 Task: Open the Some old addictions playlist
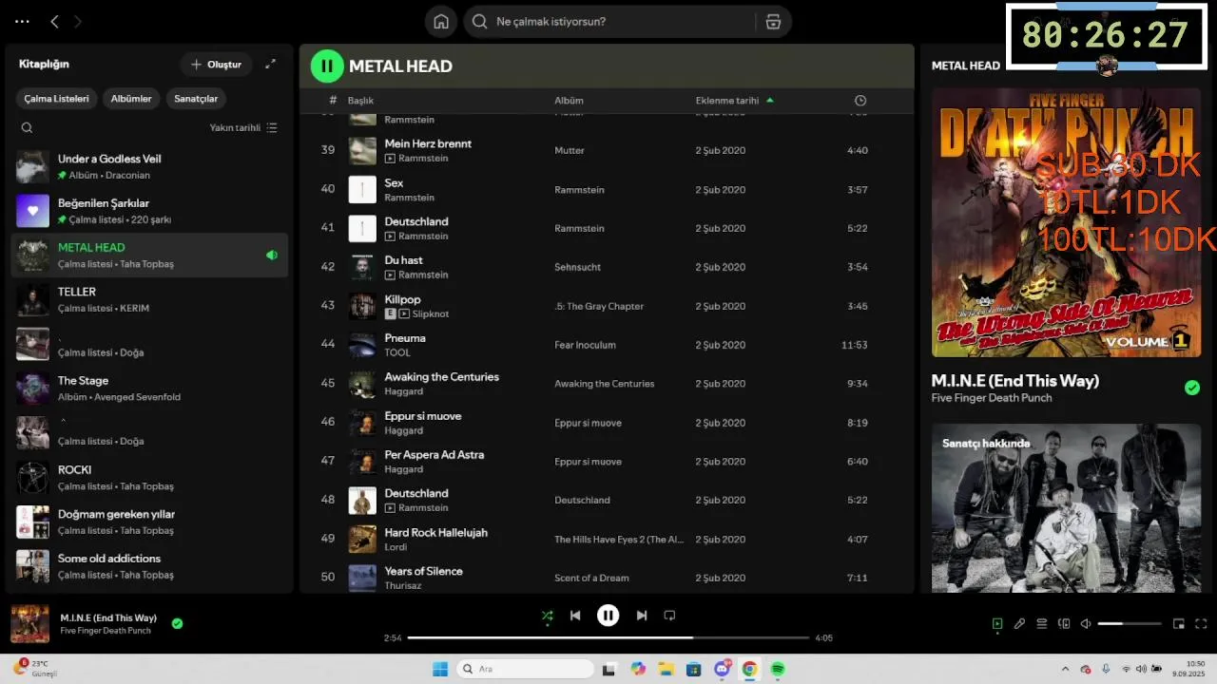pos(149,566)
